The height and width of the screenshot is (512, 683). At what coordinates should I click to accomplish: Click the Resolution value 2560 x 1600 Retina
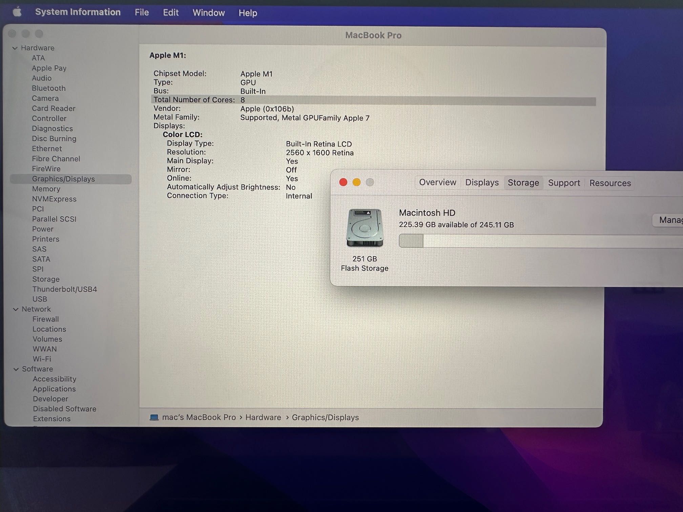pos(319,153)
